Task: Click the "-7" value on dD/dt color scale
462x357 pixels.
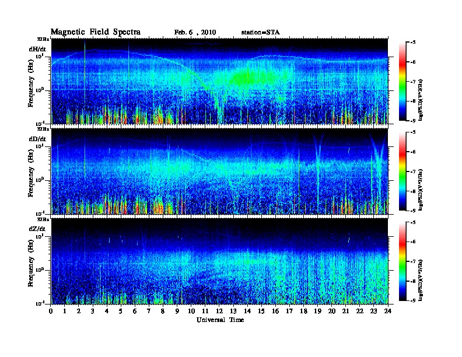Action: click(413, 171)
